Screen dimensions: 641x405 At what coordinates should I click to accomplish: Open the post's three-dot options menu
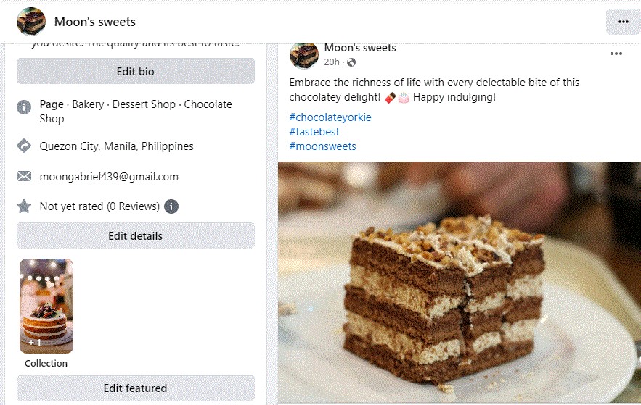[616, 54]
